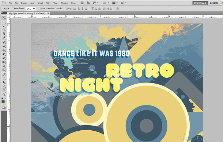Click the Photoshop Ps logo
Image resolution: width=223 pixels, height=142 pixels.
click(4, 3)
